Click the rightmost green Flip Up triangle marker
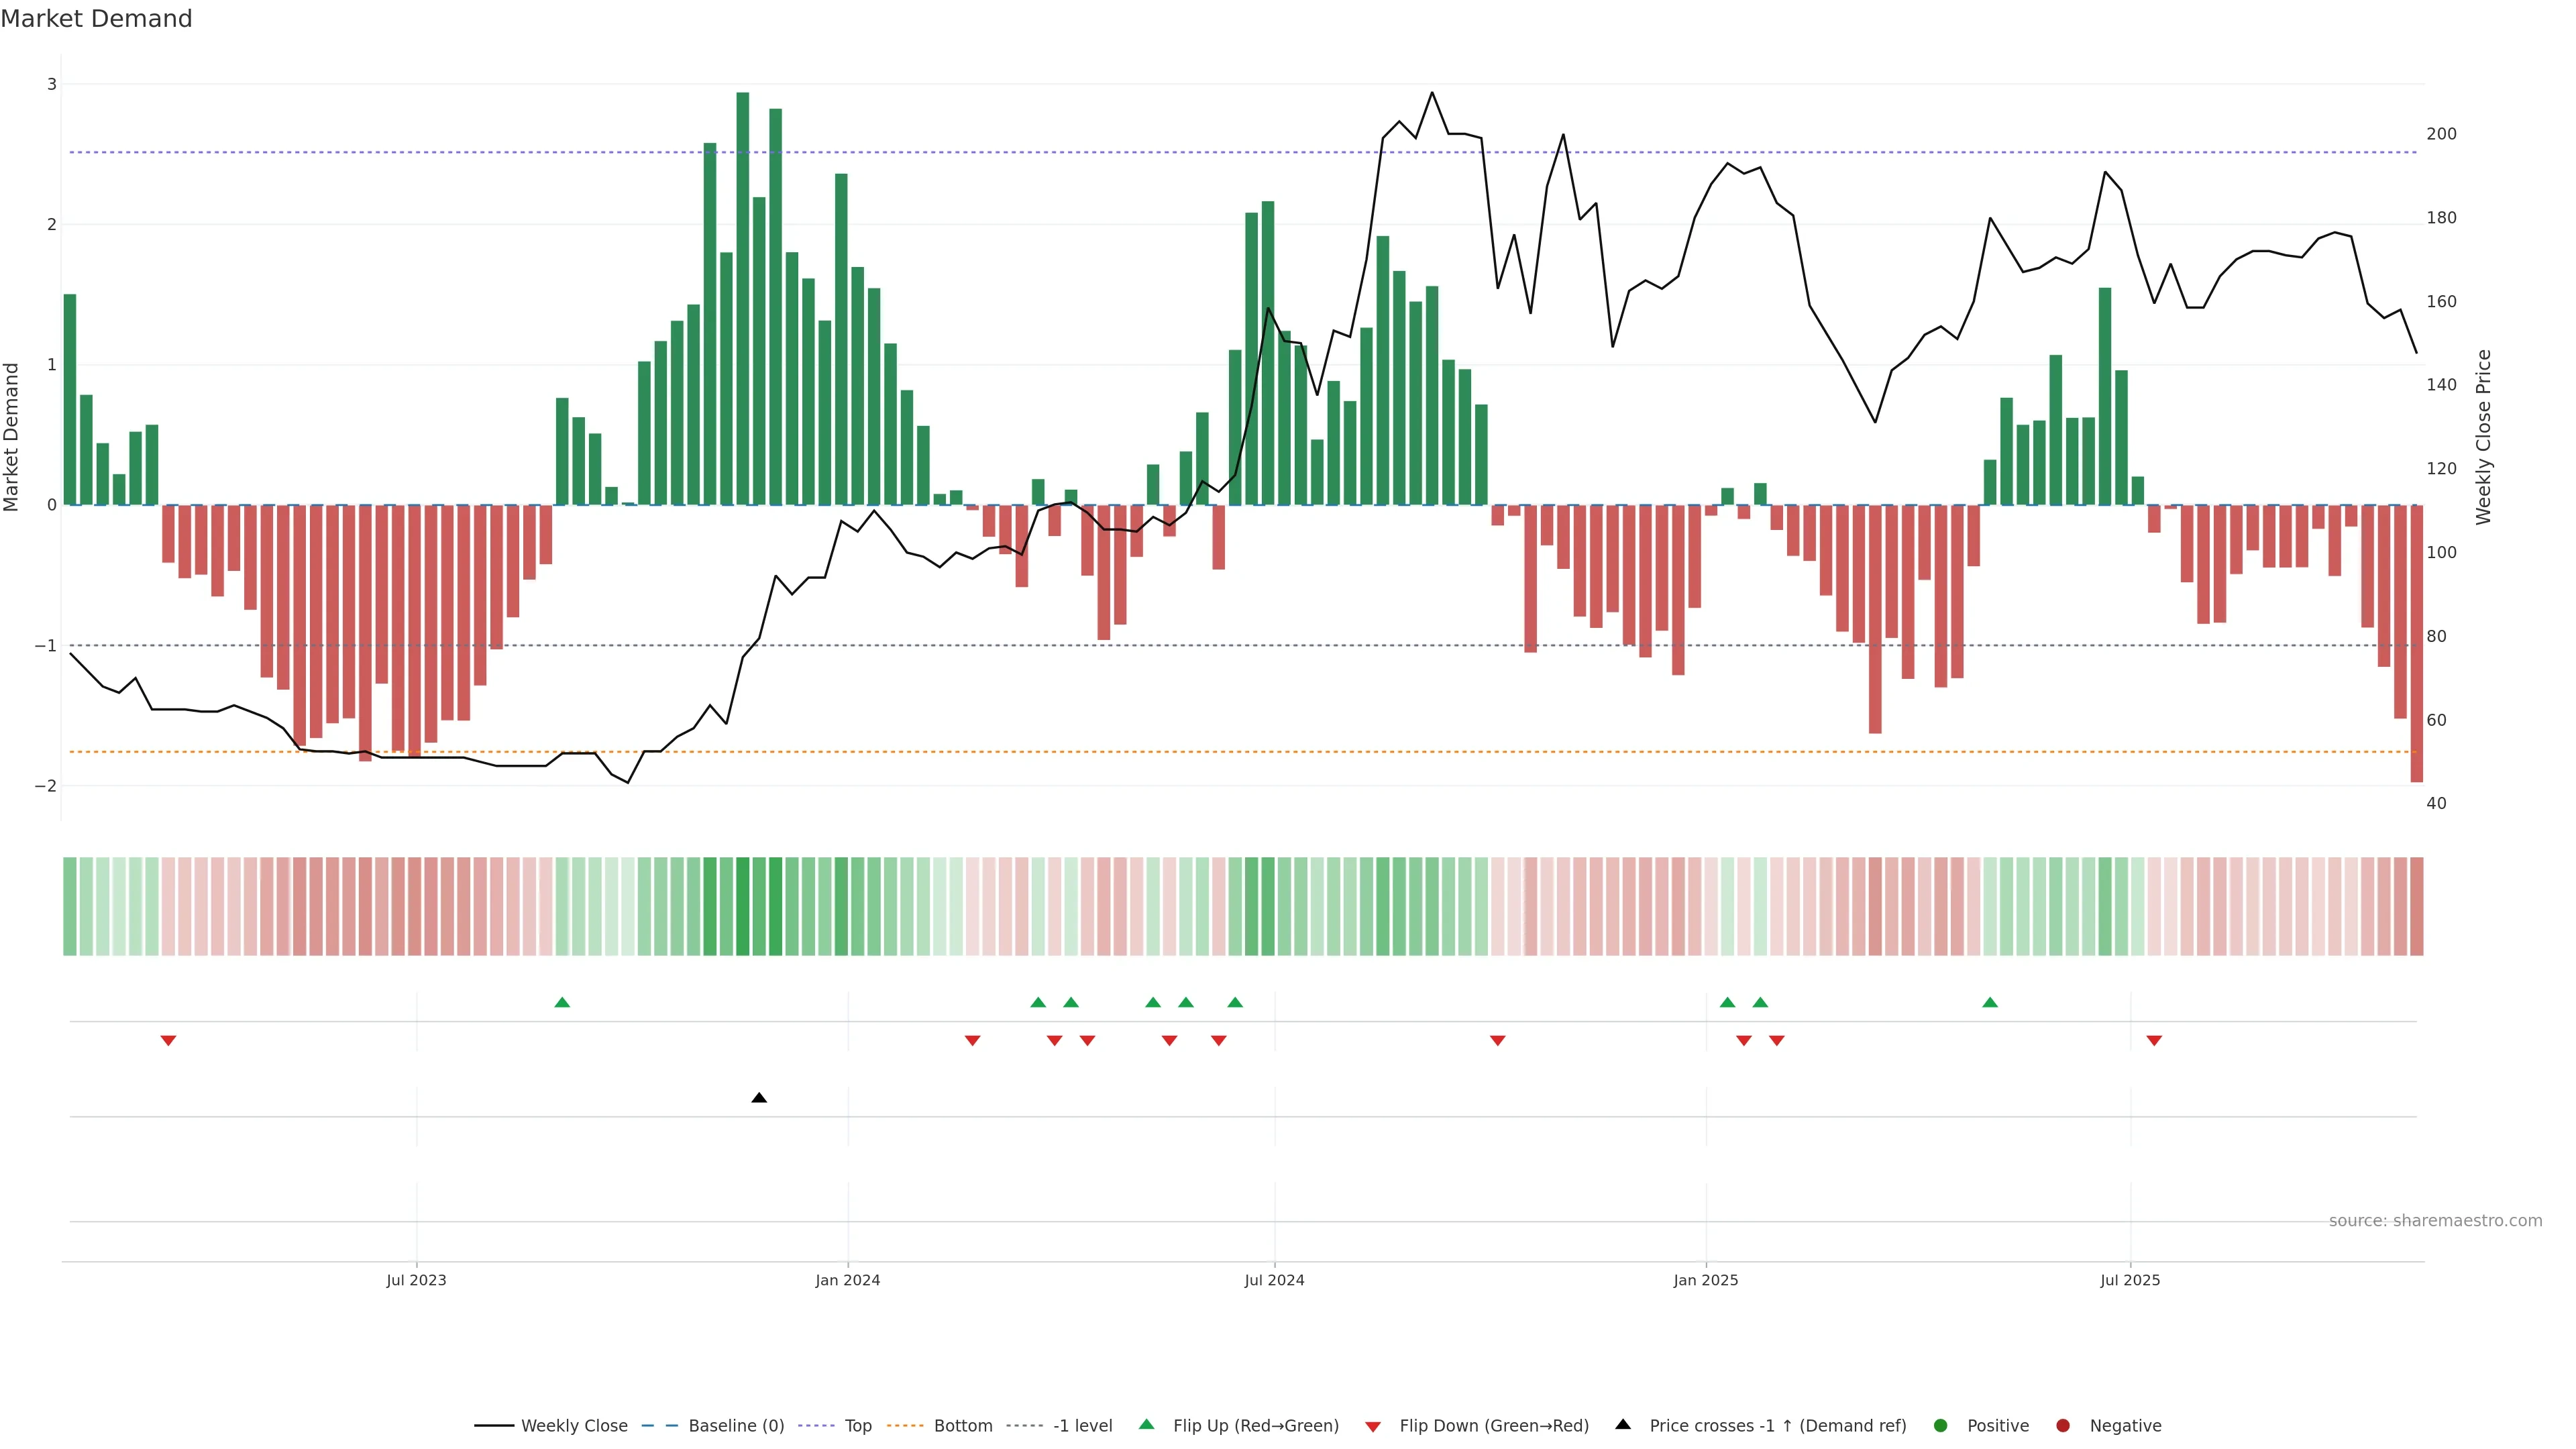The image size is (2576, 1449). tap(1990, 1003)
